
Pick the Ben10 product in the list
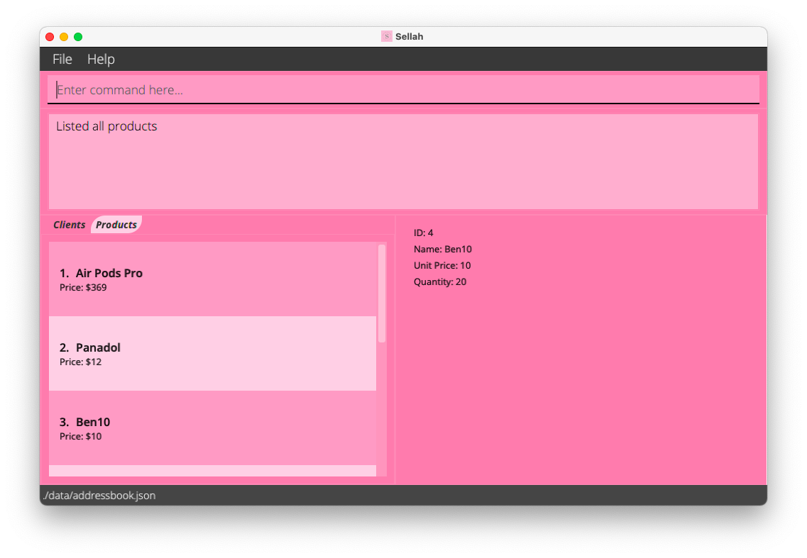(212, 428)
